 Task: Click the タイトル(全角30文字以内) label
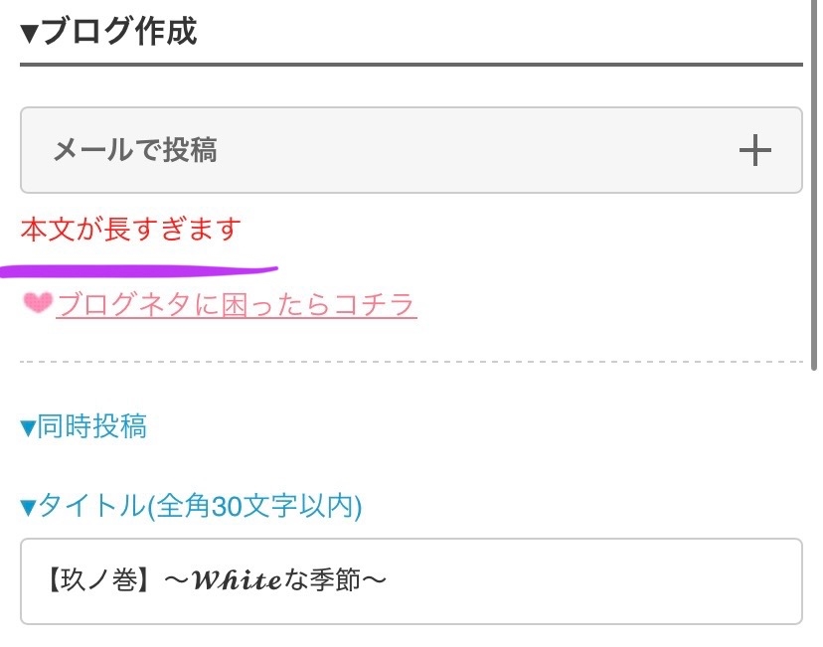click(199, 507)
